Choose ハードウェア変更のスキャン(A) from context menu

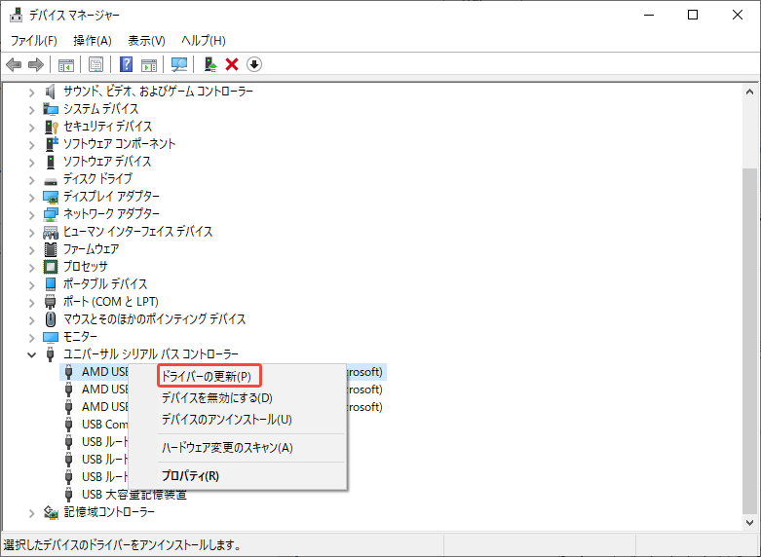tap(238, 448)
